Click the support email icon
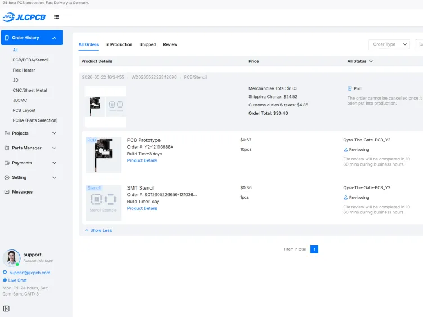 [5, 272]
